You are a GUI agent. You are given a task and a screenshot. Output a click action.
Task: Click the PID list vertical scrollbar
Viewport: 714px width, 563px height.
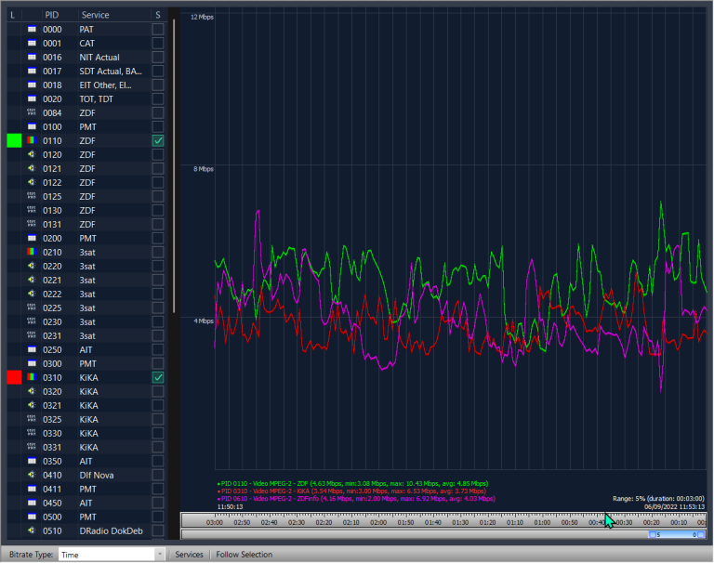174,166
